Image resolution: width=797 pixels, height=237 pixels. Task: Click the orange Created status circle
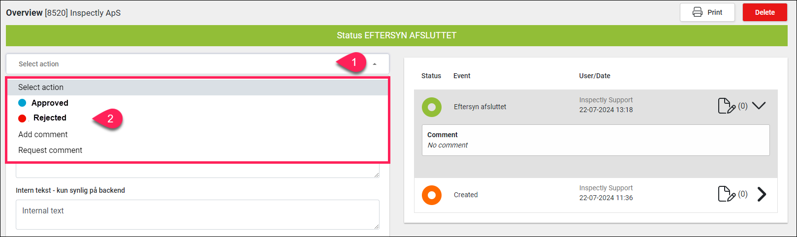432,195
